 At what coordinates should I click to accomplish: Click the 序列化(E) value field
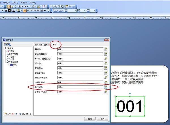[80, 87]
